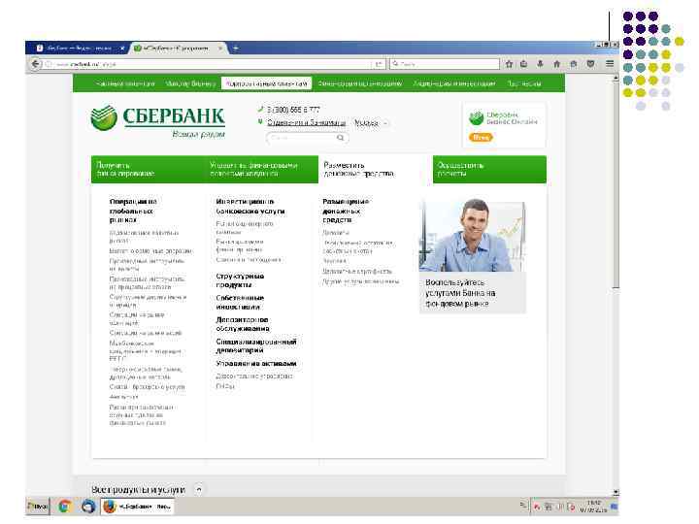Screen dimensions: 699x524
Task: Open the Получить финансирование section tab
Action: [x=148, y=169]
